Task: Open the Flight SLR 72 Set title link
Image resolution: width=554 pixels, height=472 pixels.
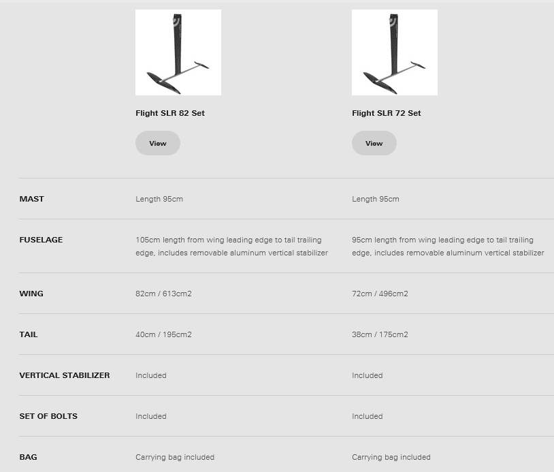Action: [387, 113]
